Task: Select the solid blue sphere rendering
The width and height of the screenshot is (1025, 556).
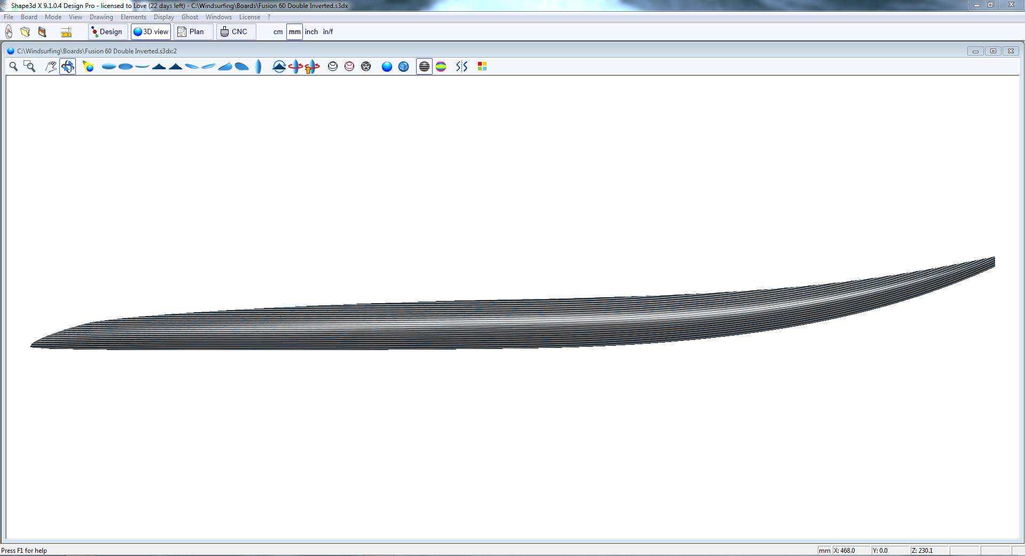Action: click(387, 66)
